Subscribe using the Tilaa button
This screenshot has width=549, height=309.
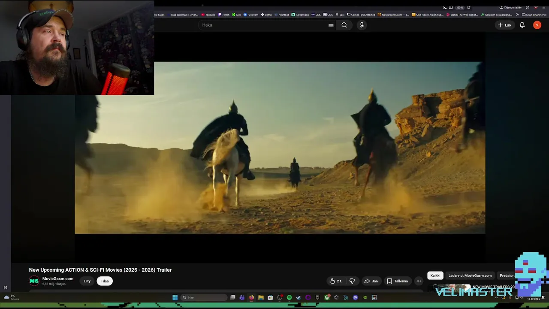(x=105, y=281)
